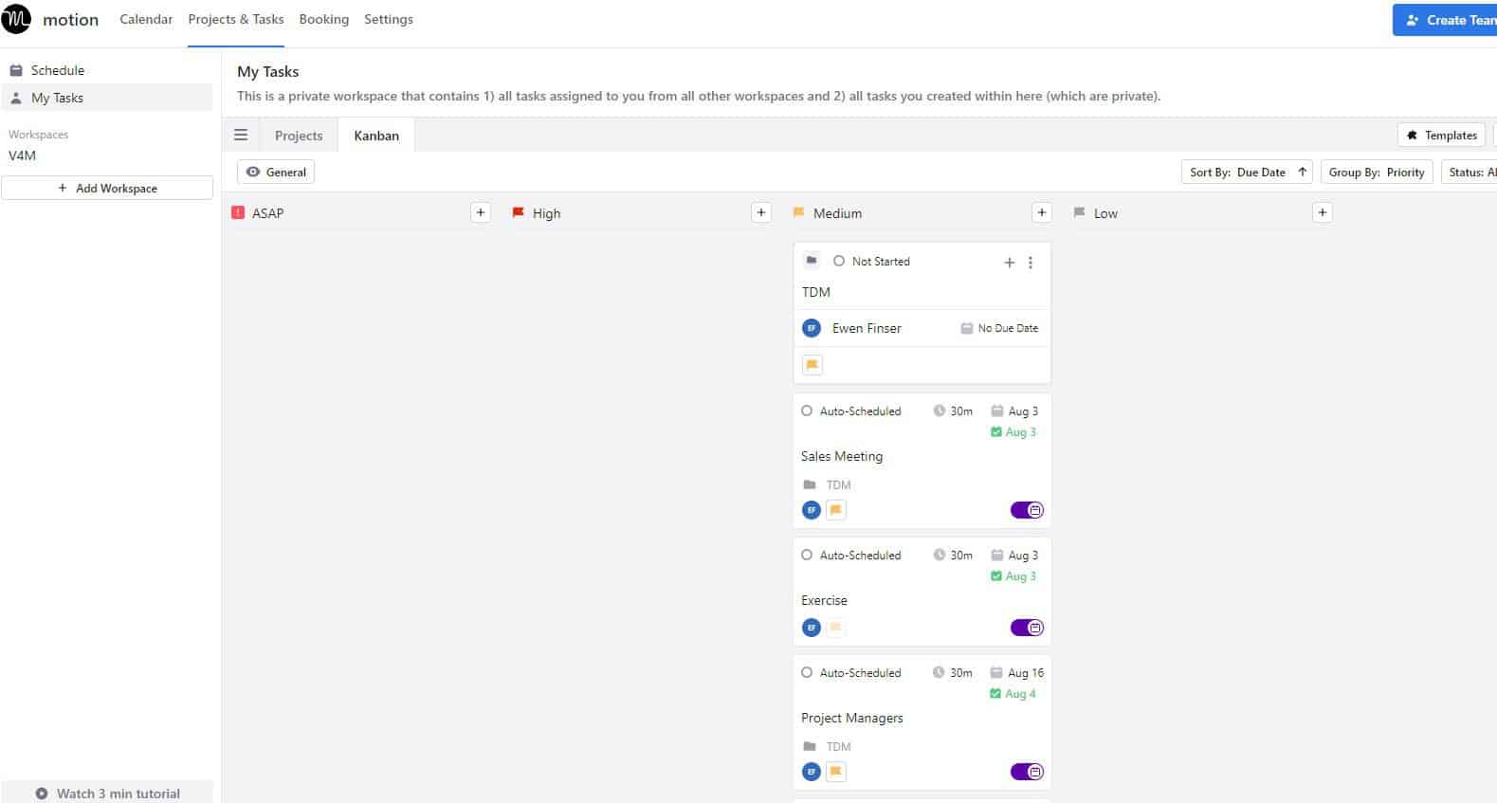The height and width of the screenshot is (803, 1497).
Task: Open Projects & Tasks in top navigation
Action: click(x=236, y=19)
